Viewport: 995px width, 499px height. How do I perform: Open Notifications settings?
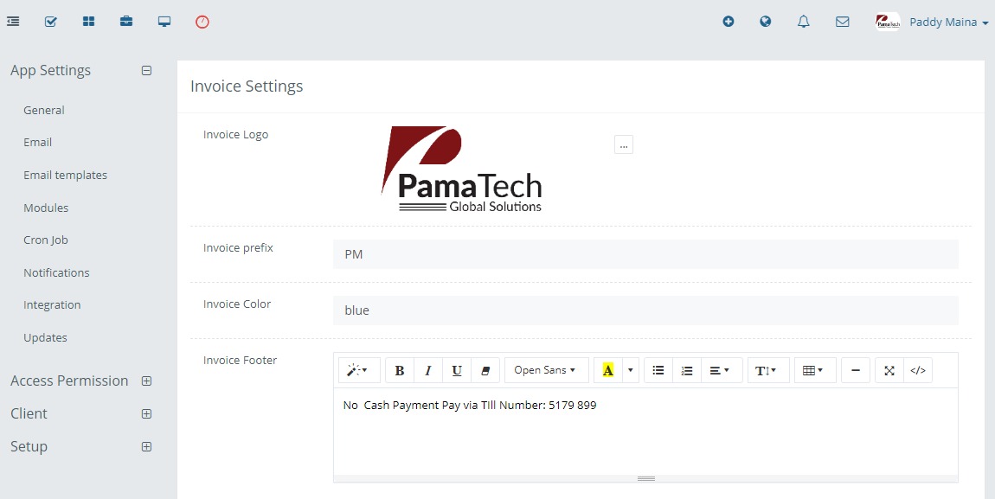pyautogui.click(x=56, y=272)
